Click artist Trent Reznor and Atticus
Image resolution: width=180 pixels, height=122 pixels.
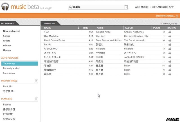click(x=109, y=40)
